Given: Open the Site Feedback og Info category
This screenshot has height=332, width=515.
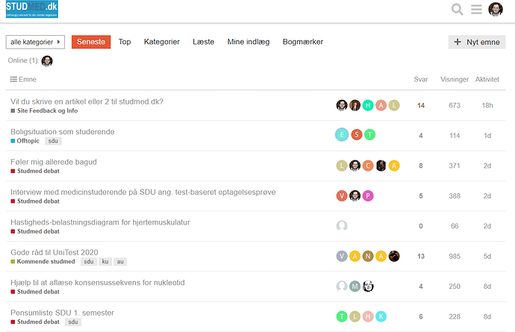Looking at the screenshot, I should [44, 111].
